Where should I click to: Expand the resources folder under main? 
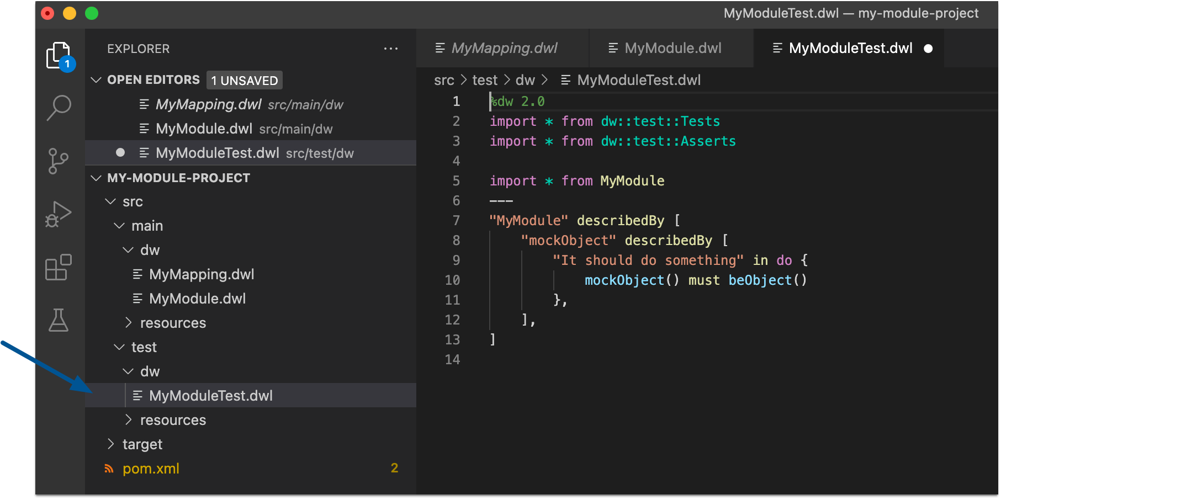coord(173,322)
